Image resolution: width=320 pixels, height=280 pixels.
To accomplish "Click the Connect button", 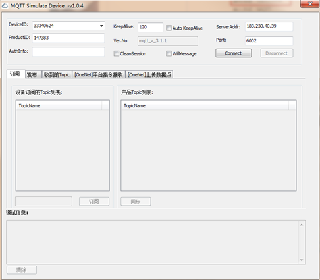I will (233, 53).
